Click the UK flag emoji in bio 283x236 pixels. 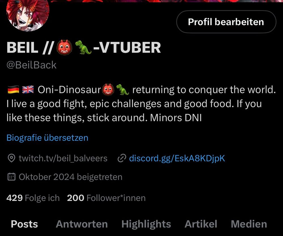click(x=28, y=90)
